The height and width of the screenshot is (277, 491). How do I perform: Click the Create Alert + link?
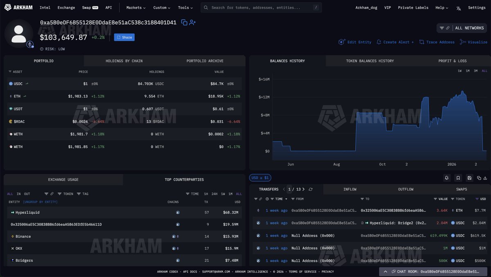[395, 42]
